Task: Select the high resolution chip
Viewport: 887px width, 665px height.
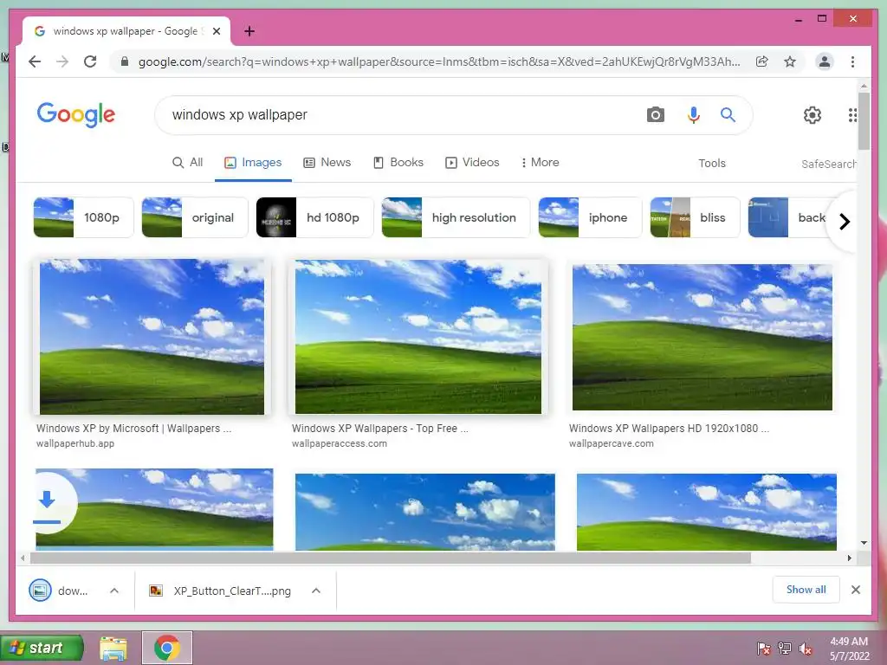Action: 456,217
